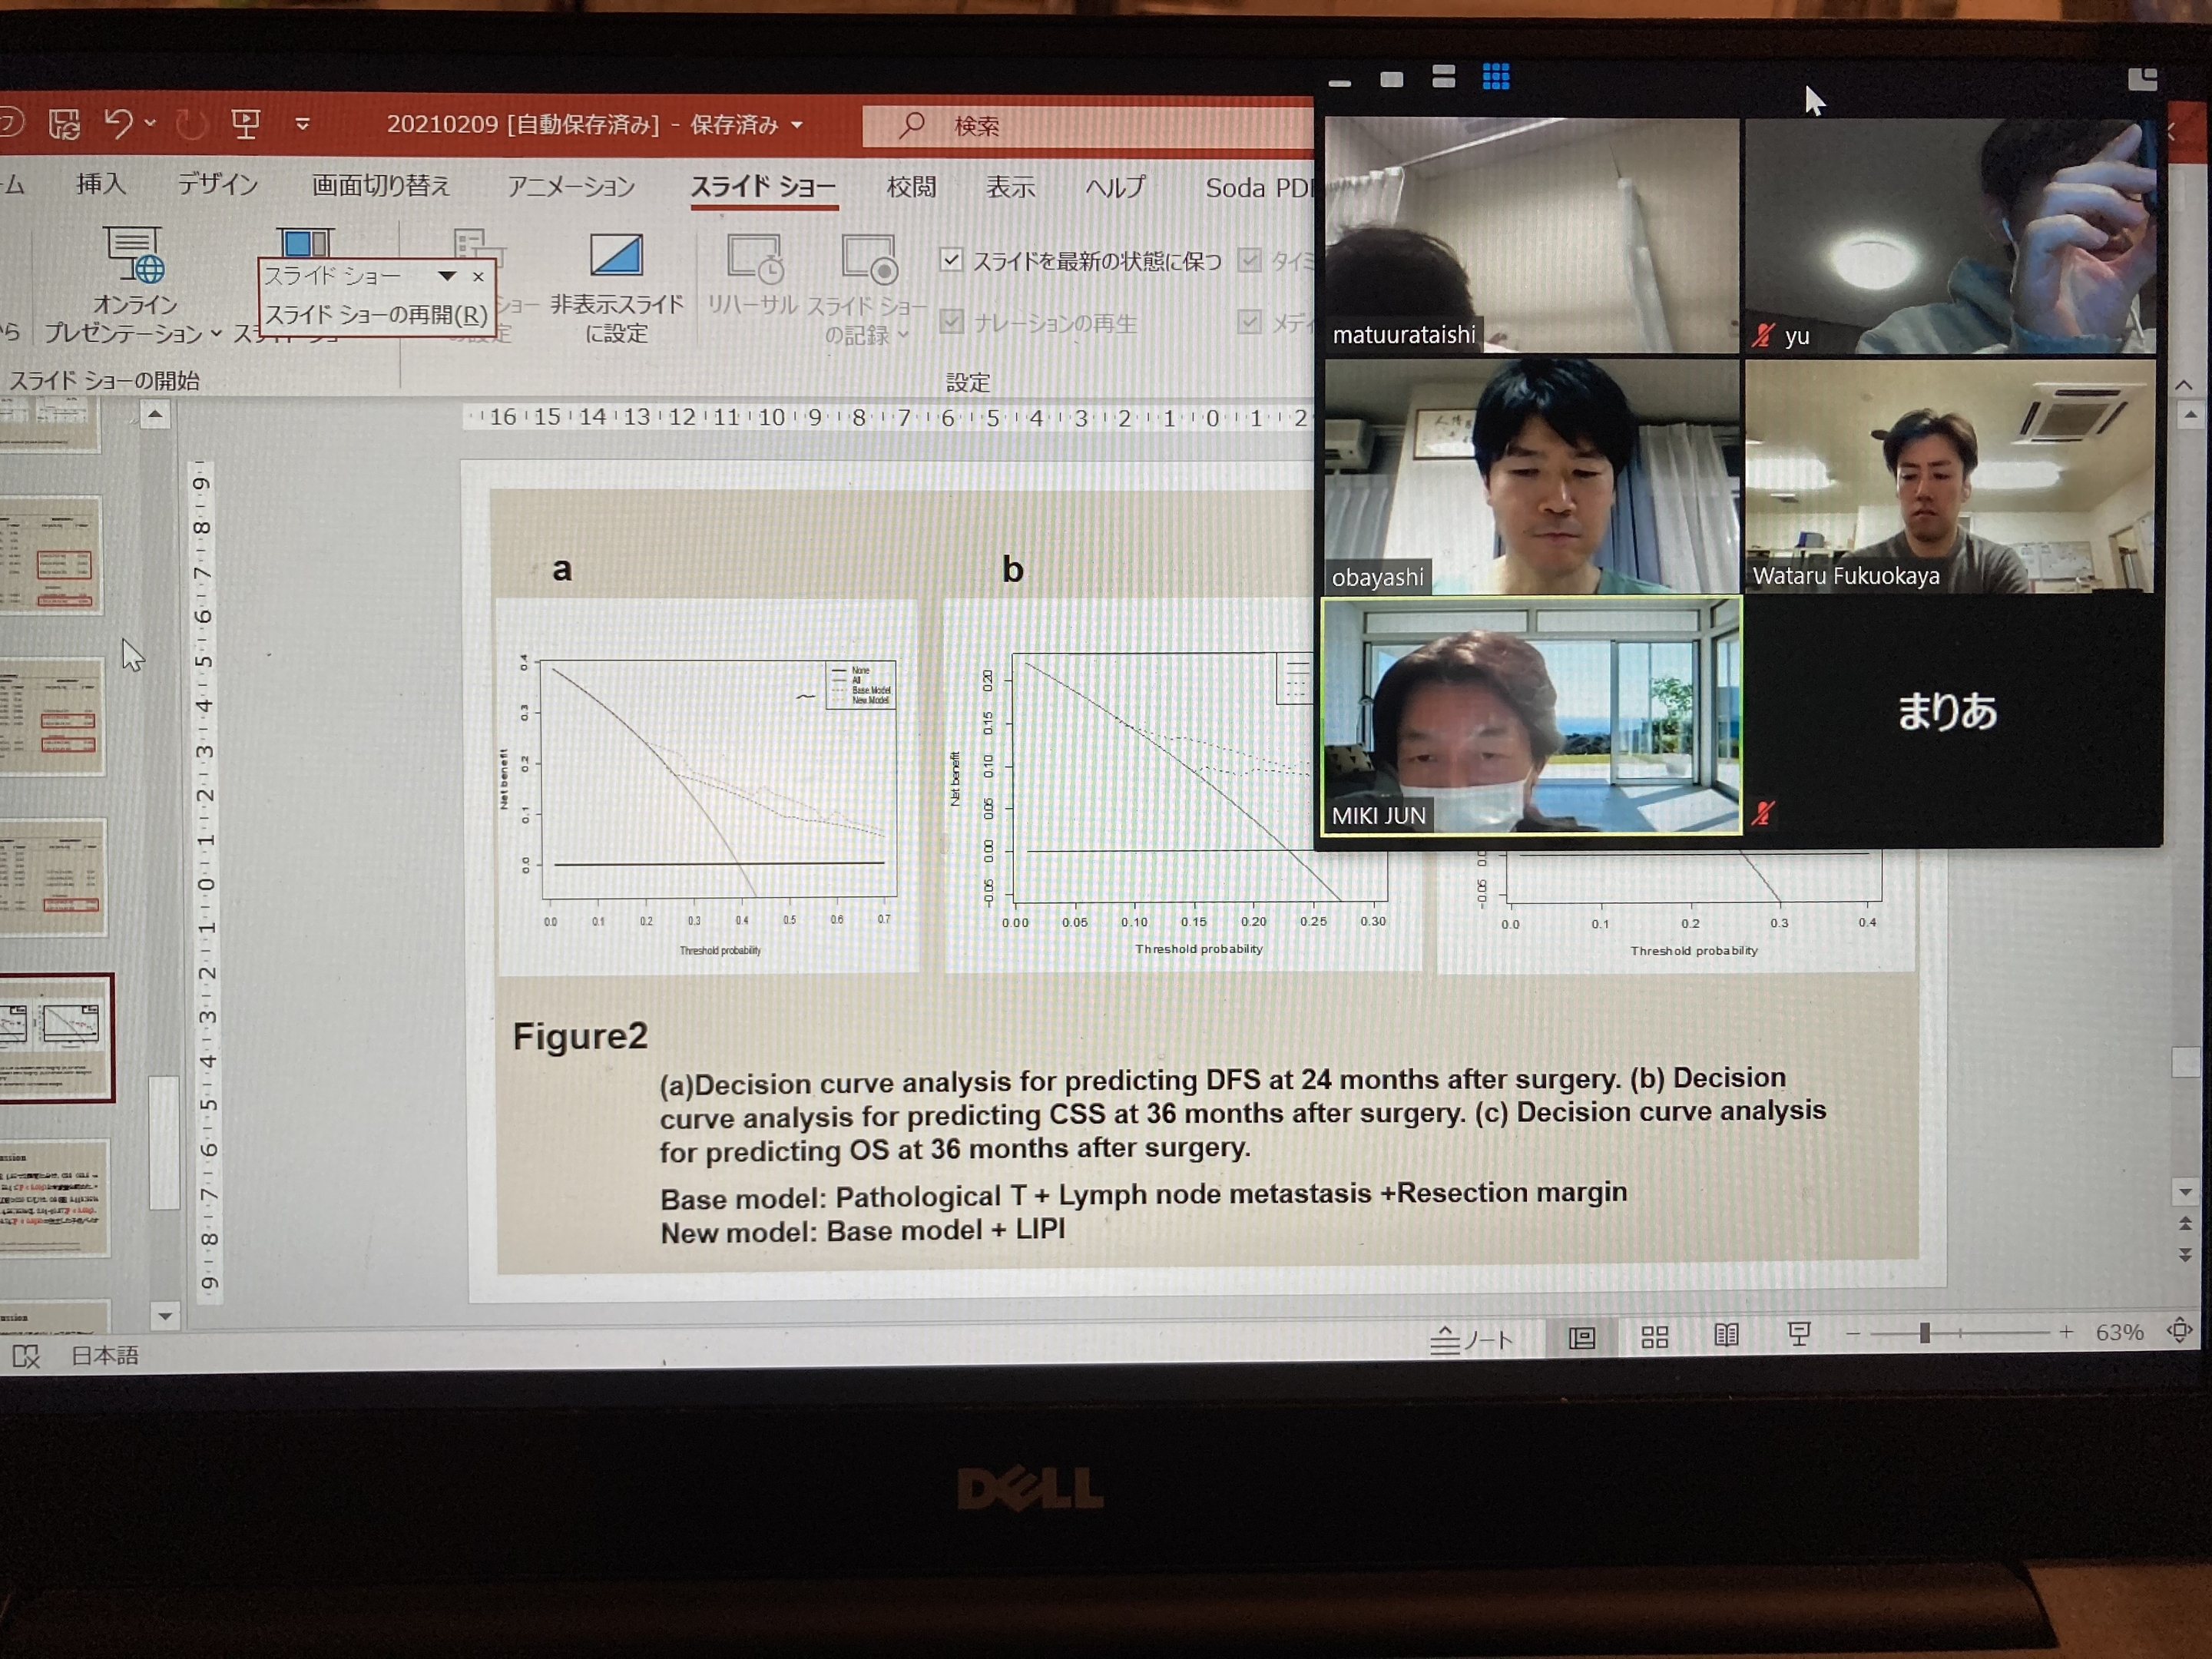Click the Redo icon
Screen dimensions: 2212x1659
pyautogui.click(x=191, y=124)
